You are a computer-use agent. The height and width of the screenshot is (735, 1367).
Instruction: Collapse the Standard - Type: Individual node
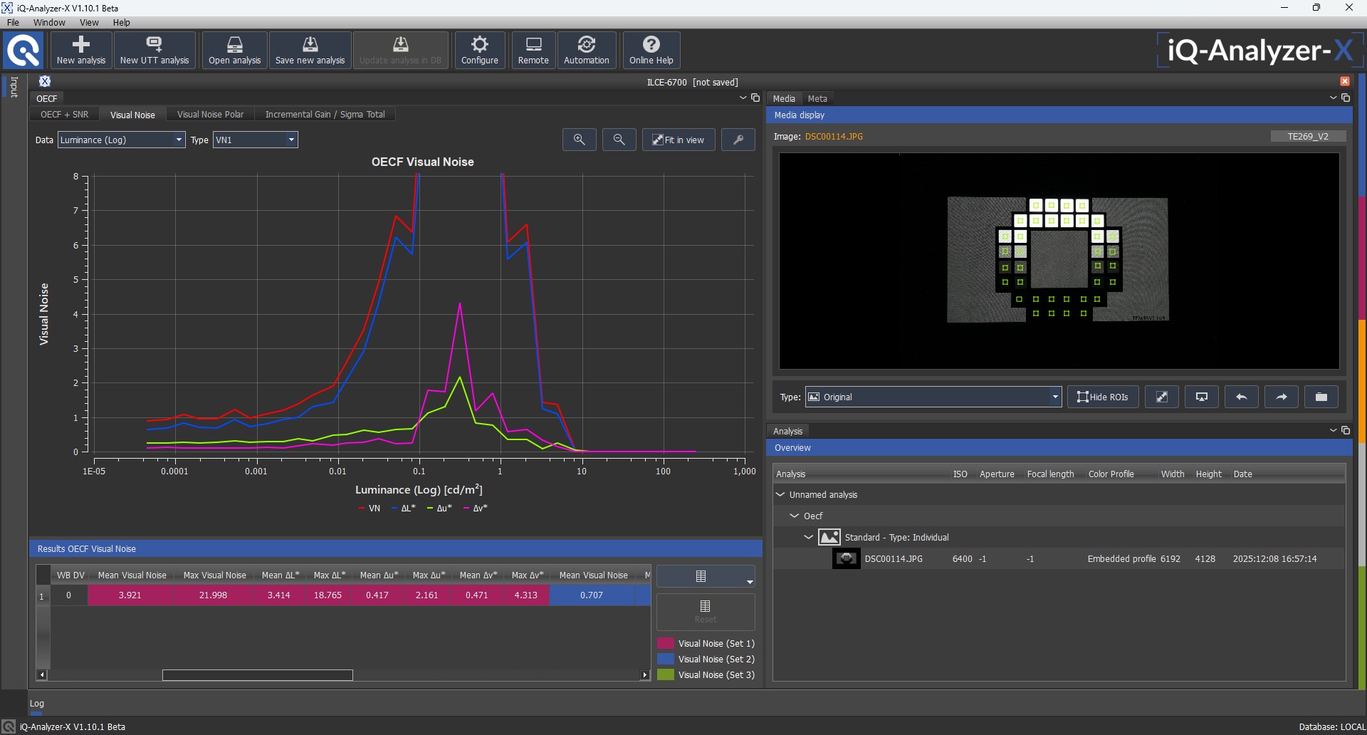[809, 537]
